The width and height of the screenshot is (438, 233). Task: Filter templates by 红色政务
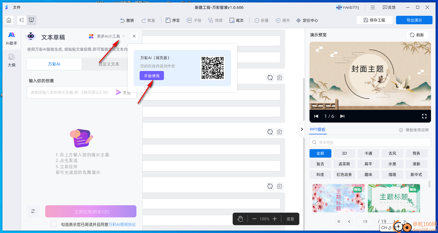coord(344,174)
